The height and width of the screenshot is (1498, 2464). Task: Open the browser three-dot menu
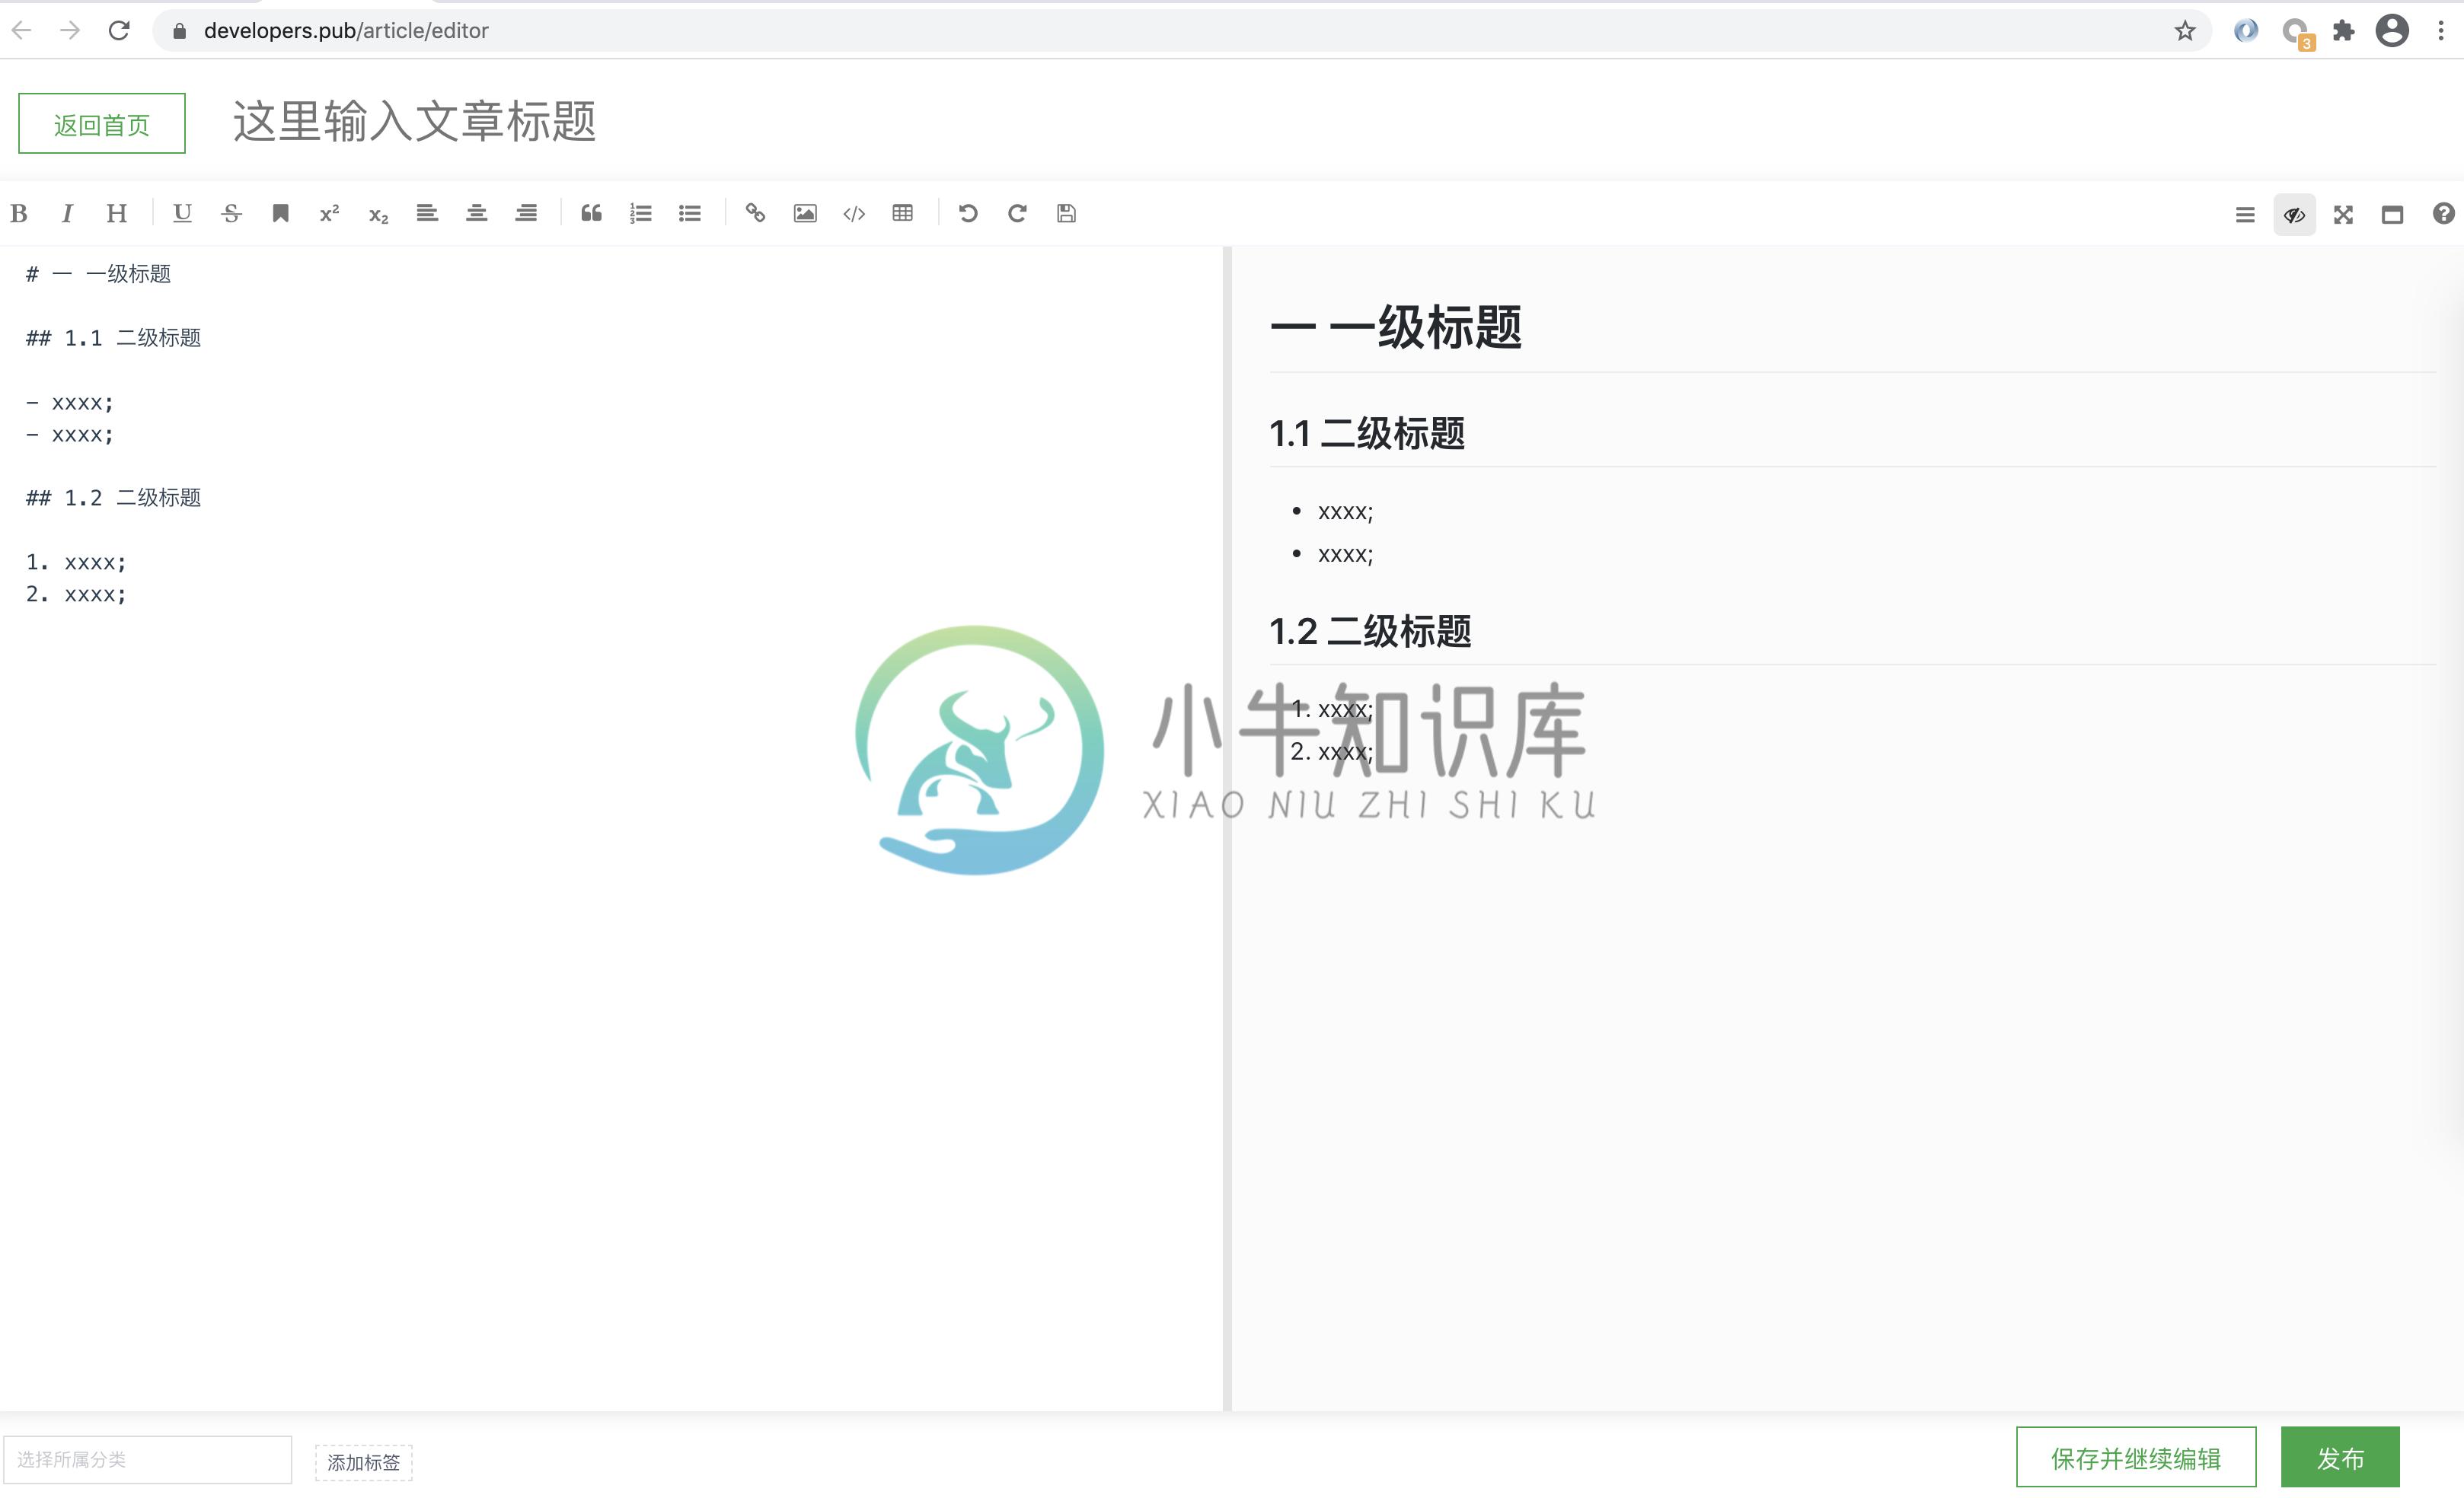tap(2441, 30)
